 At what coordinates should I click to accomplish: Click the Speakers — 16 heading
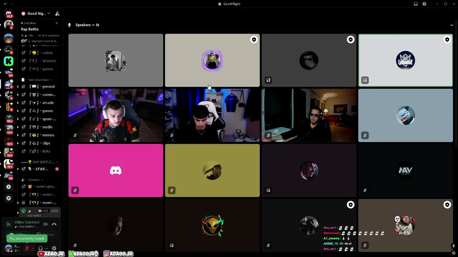87,25
